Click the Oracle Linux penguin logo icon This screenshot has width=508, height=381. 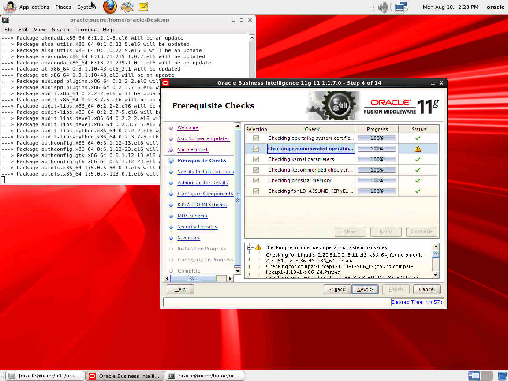click(x=10, y=7)
